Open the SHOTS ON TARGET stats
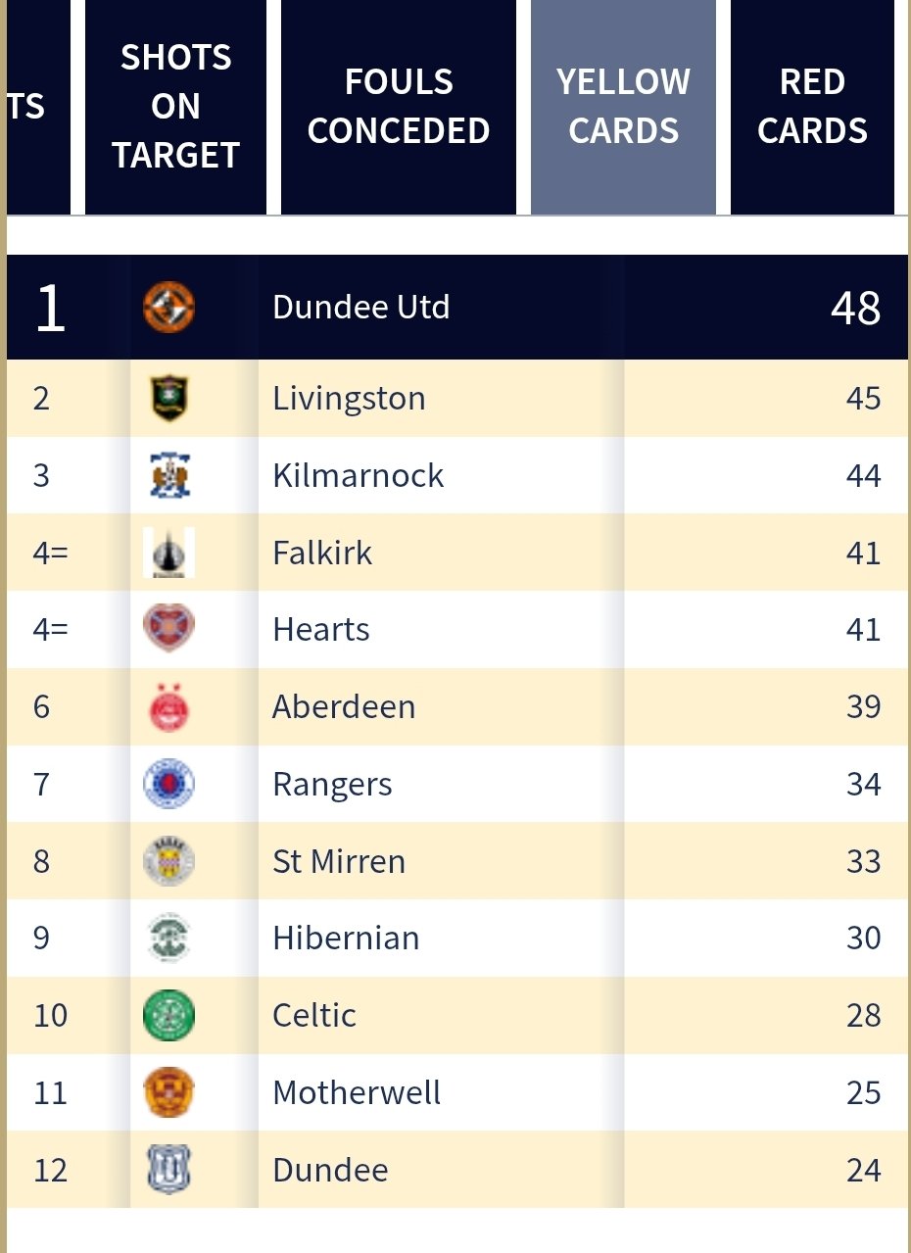 pyautogui.click(x=175, y=106)
